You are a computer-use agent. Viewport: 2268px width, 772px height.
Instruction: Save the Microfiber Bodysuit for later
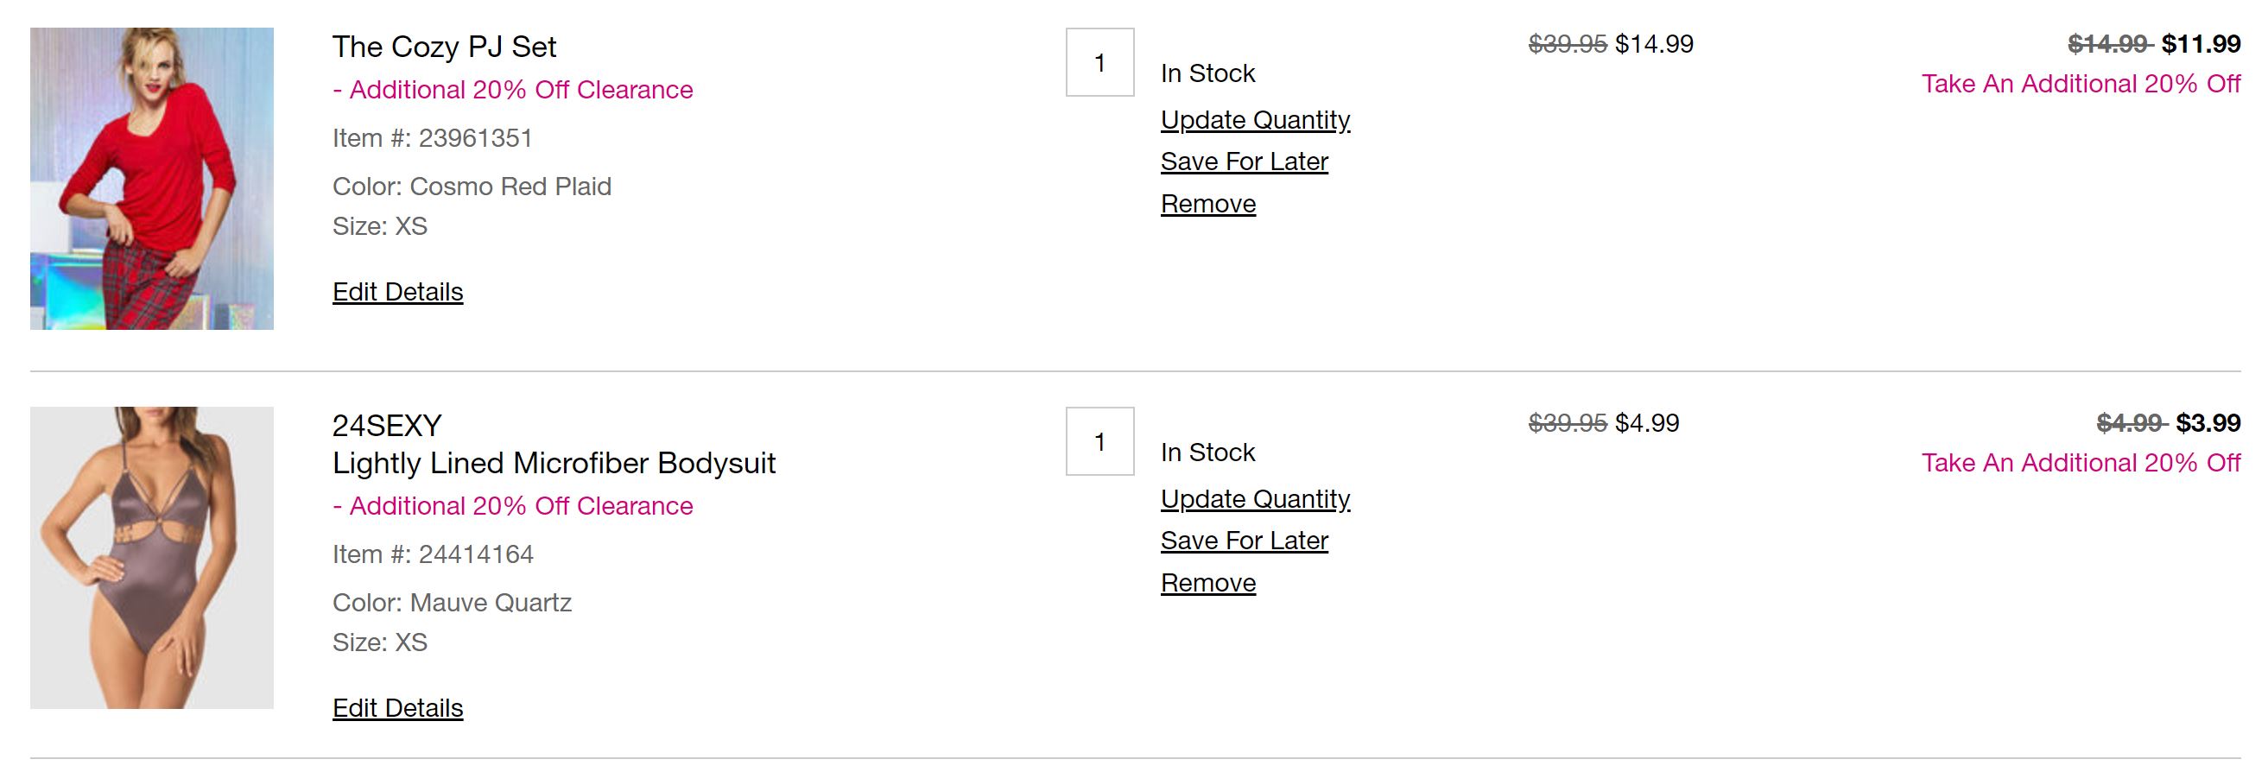point(1244,541)
